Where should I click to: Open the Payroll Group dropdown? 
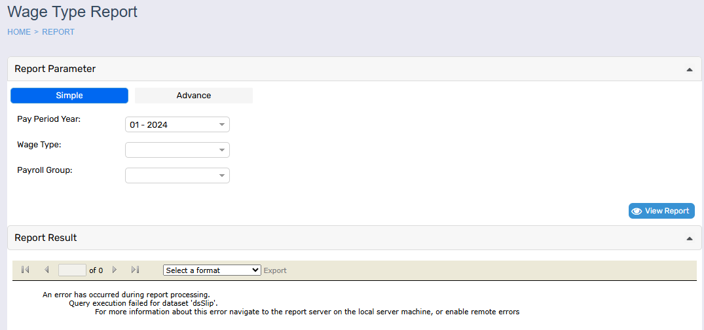click(177, 175)
